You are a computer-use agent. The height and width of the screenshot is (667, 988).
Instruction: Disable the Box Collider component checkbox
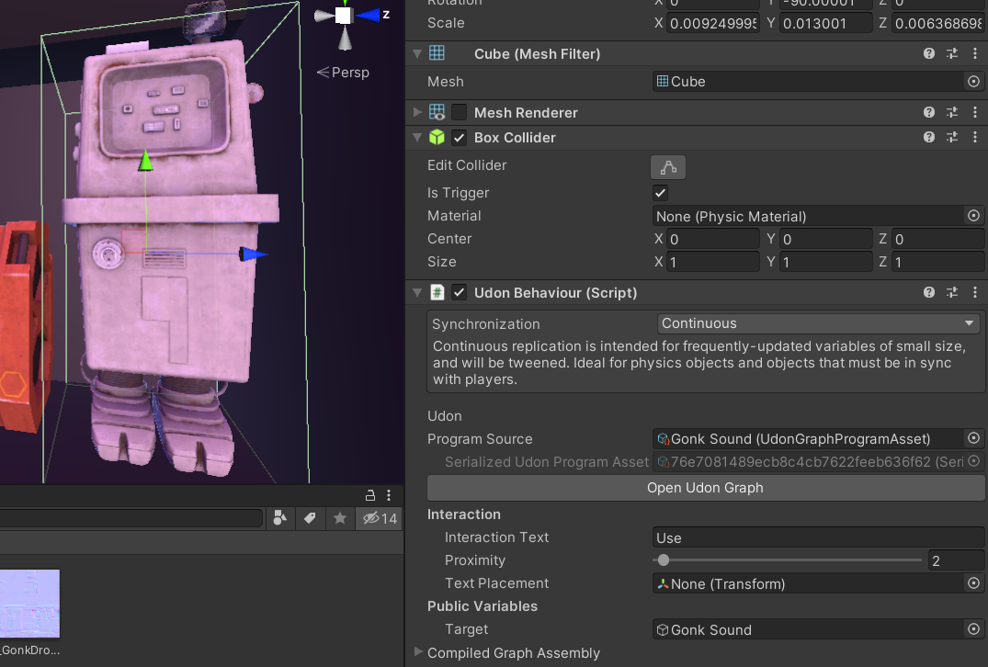[x=460, y=137]
